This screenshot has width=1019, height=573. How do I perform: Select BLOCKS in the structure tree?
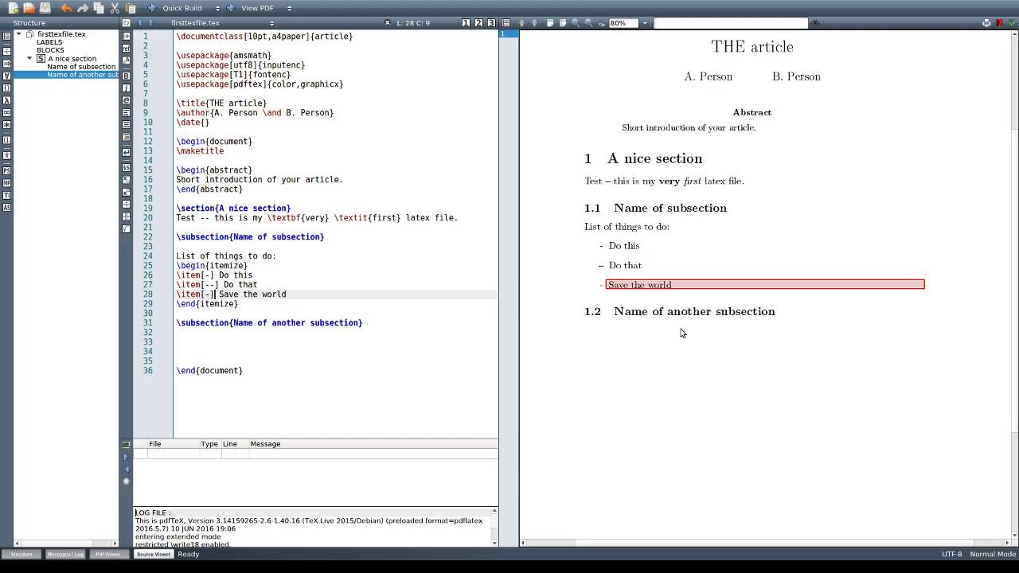click(50, 50)
